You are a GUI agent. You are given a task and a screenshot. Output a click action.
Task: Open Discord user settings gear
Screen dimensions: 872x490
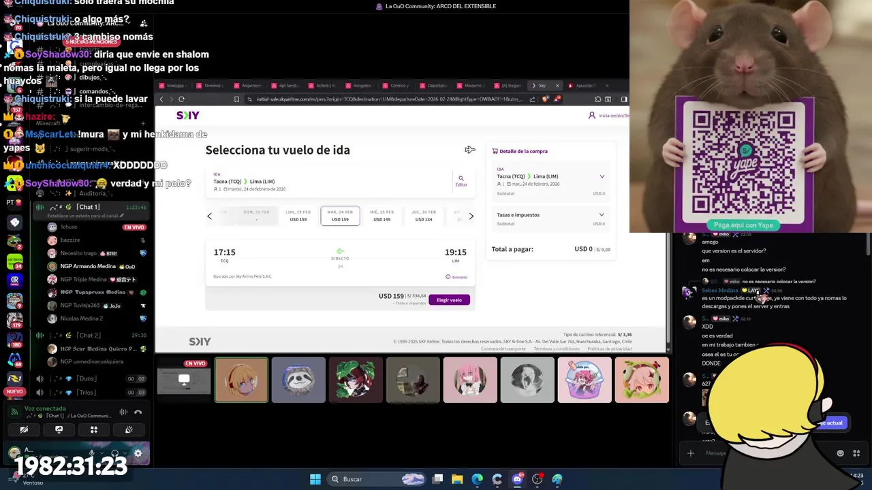tap(138, 453)
